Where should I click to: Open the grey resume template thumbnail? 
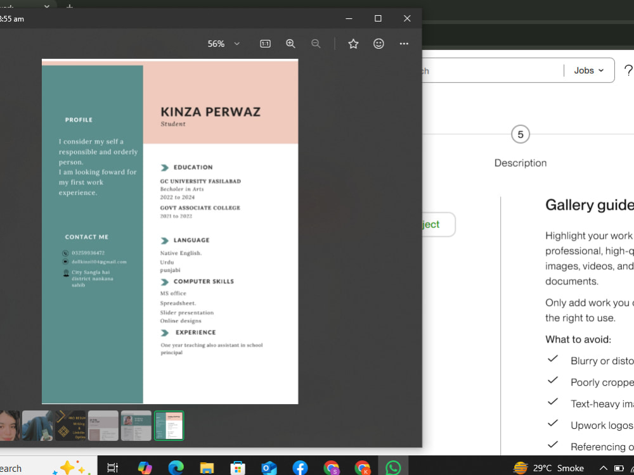coord(103,426)
